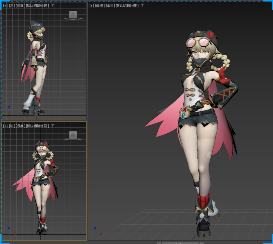This screenshot has width=273, height=244.
Task: Click the filter funnel icon in Perspective viewport
Action: (142, 5)
